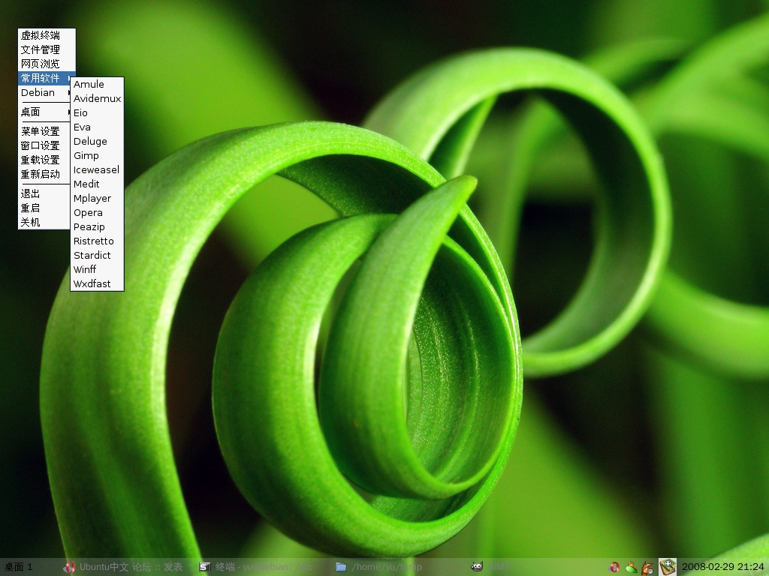This screenshot has height=576, width=769.
Task: Start Gimp from the submenu
Action: [x=97, y=155]
